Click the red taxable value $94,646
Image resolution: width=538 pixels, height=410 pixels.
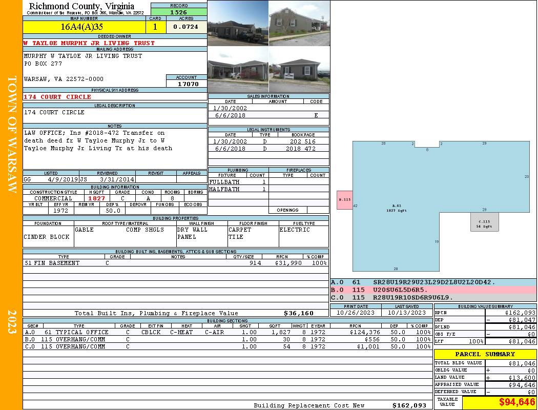pyautogui.click(x=499, y=403)
